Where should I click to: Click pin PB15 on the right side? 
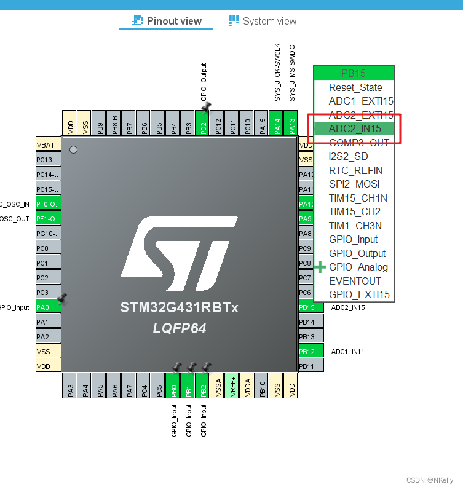311,307
